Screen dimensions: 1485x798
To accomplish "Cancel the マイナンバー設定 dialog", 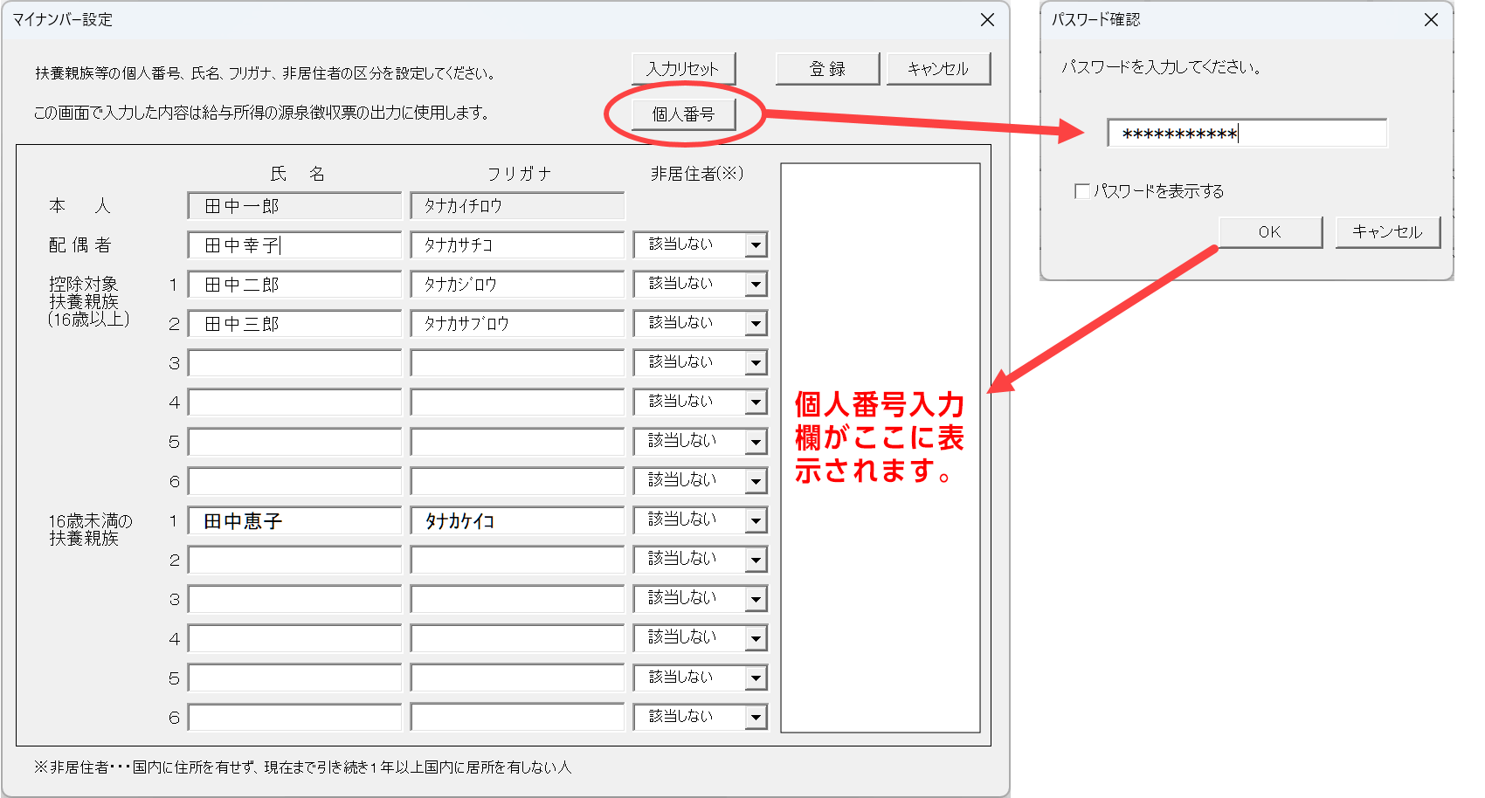I will 938,69.
